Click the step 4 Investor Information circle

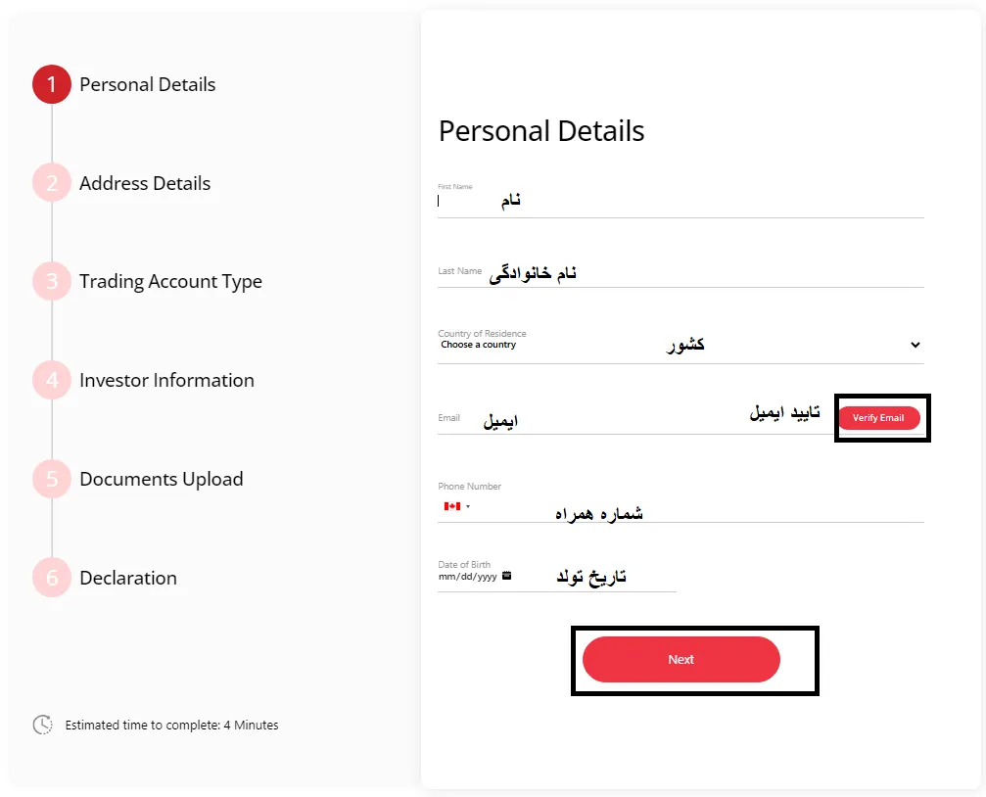51,380
